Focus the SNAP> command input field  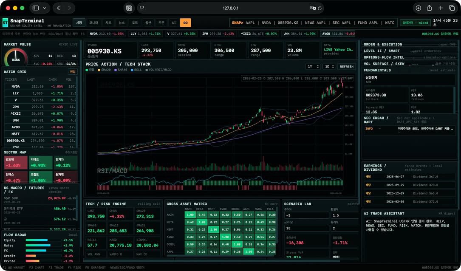tap(314, 23)
